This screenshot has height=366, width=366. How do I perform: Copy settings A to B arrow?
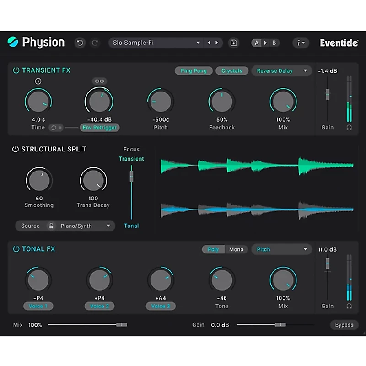(x=265, y=43)
